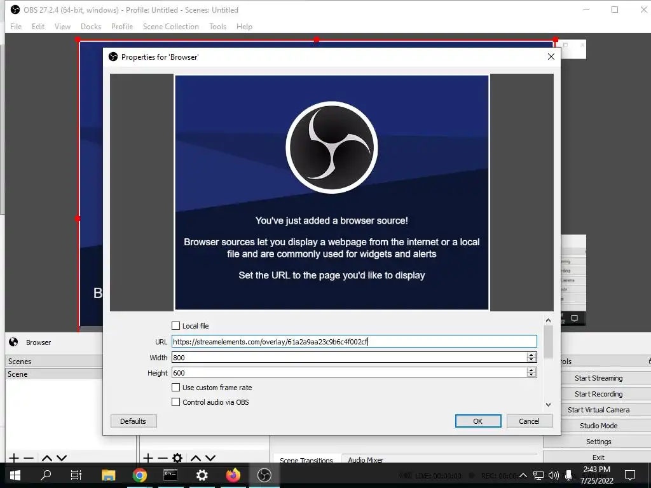Open the Windows Start menu
The width and height of the screenshot is (651, 488).
(x=15, y=475)
